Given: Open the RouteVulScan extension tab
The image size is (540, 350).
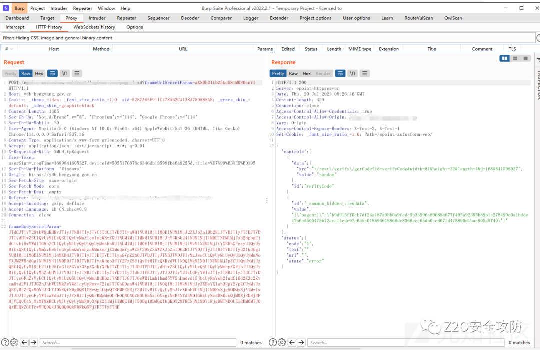Looking at the screenshot, I should pyautogui.click(x=419, y=18).
